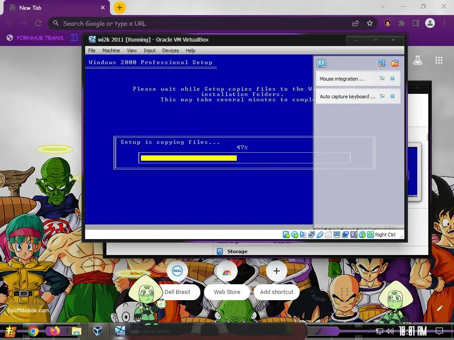Click the VirtualBox cube taskbar icon
Screen dimensions: 454x340
coord(98,331)
